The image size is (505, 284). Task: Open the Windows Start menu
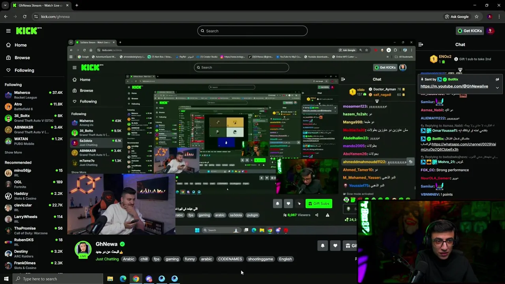(6, 279)
